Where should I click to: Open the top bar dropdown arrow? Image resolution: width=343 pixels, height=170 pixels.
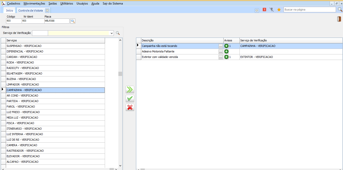click(257, 10)
